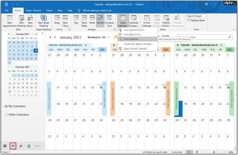
Task: Switch to Week view
Action: (92, 20)
